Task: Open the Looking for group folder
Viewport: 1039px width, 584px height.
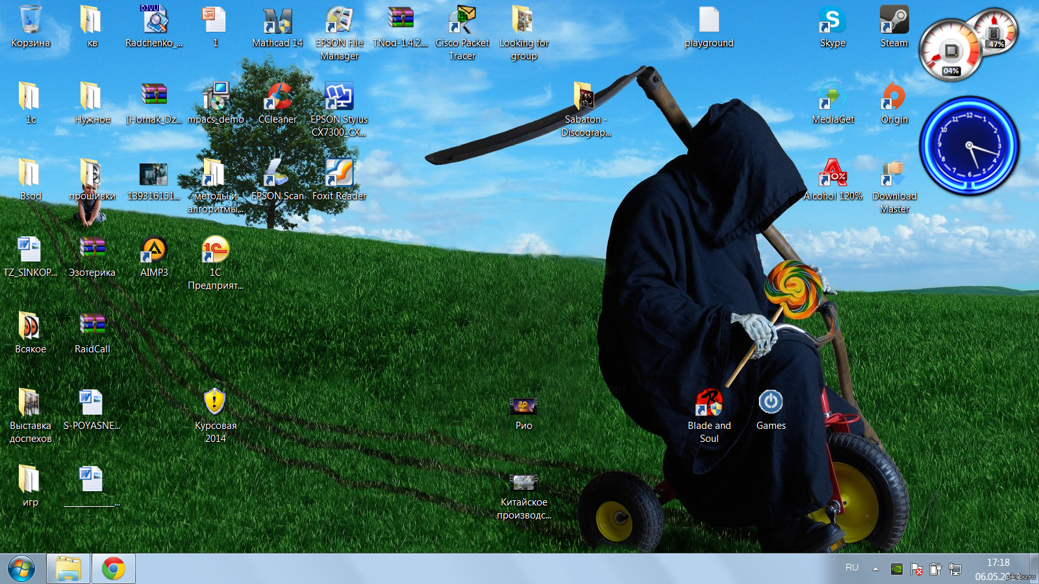Action: click(x=524, y=33)
